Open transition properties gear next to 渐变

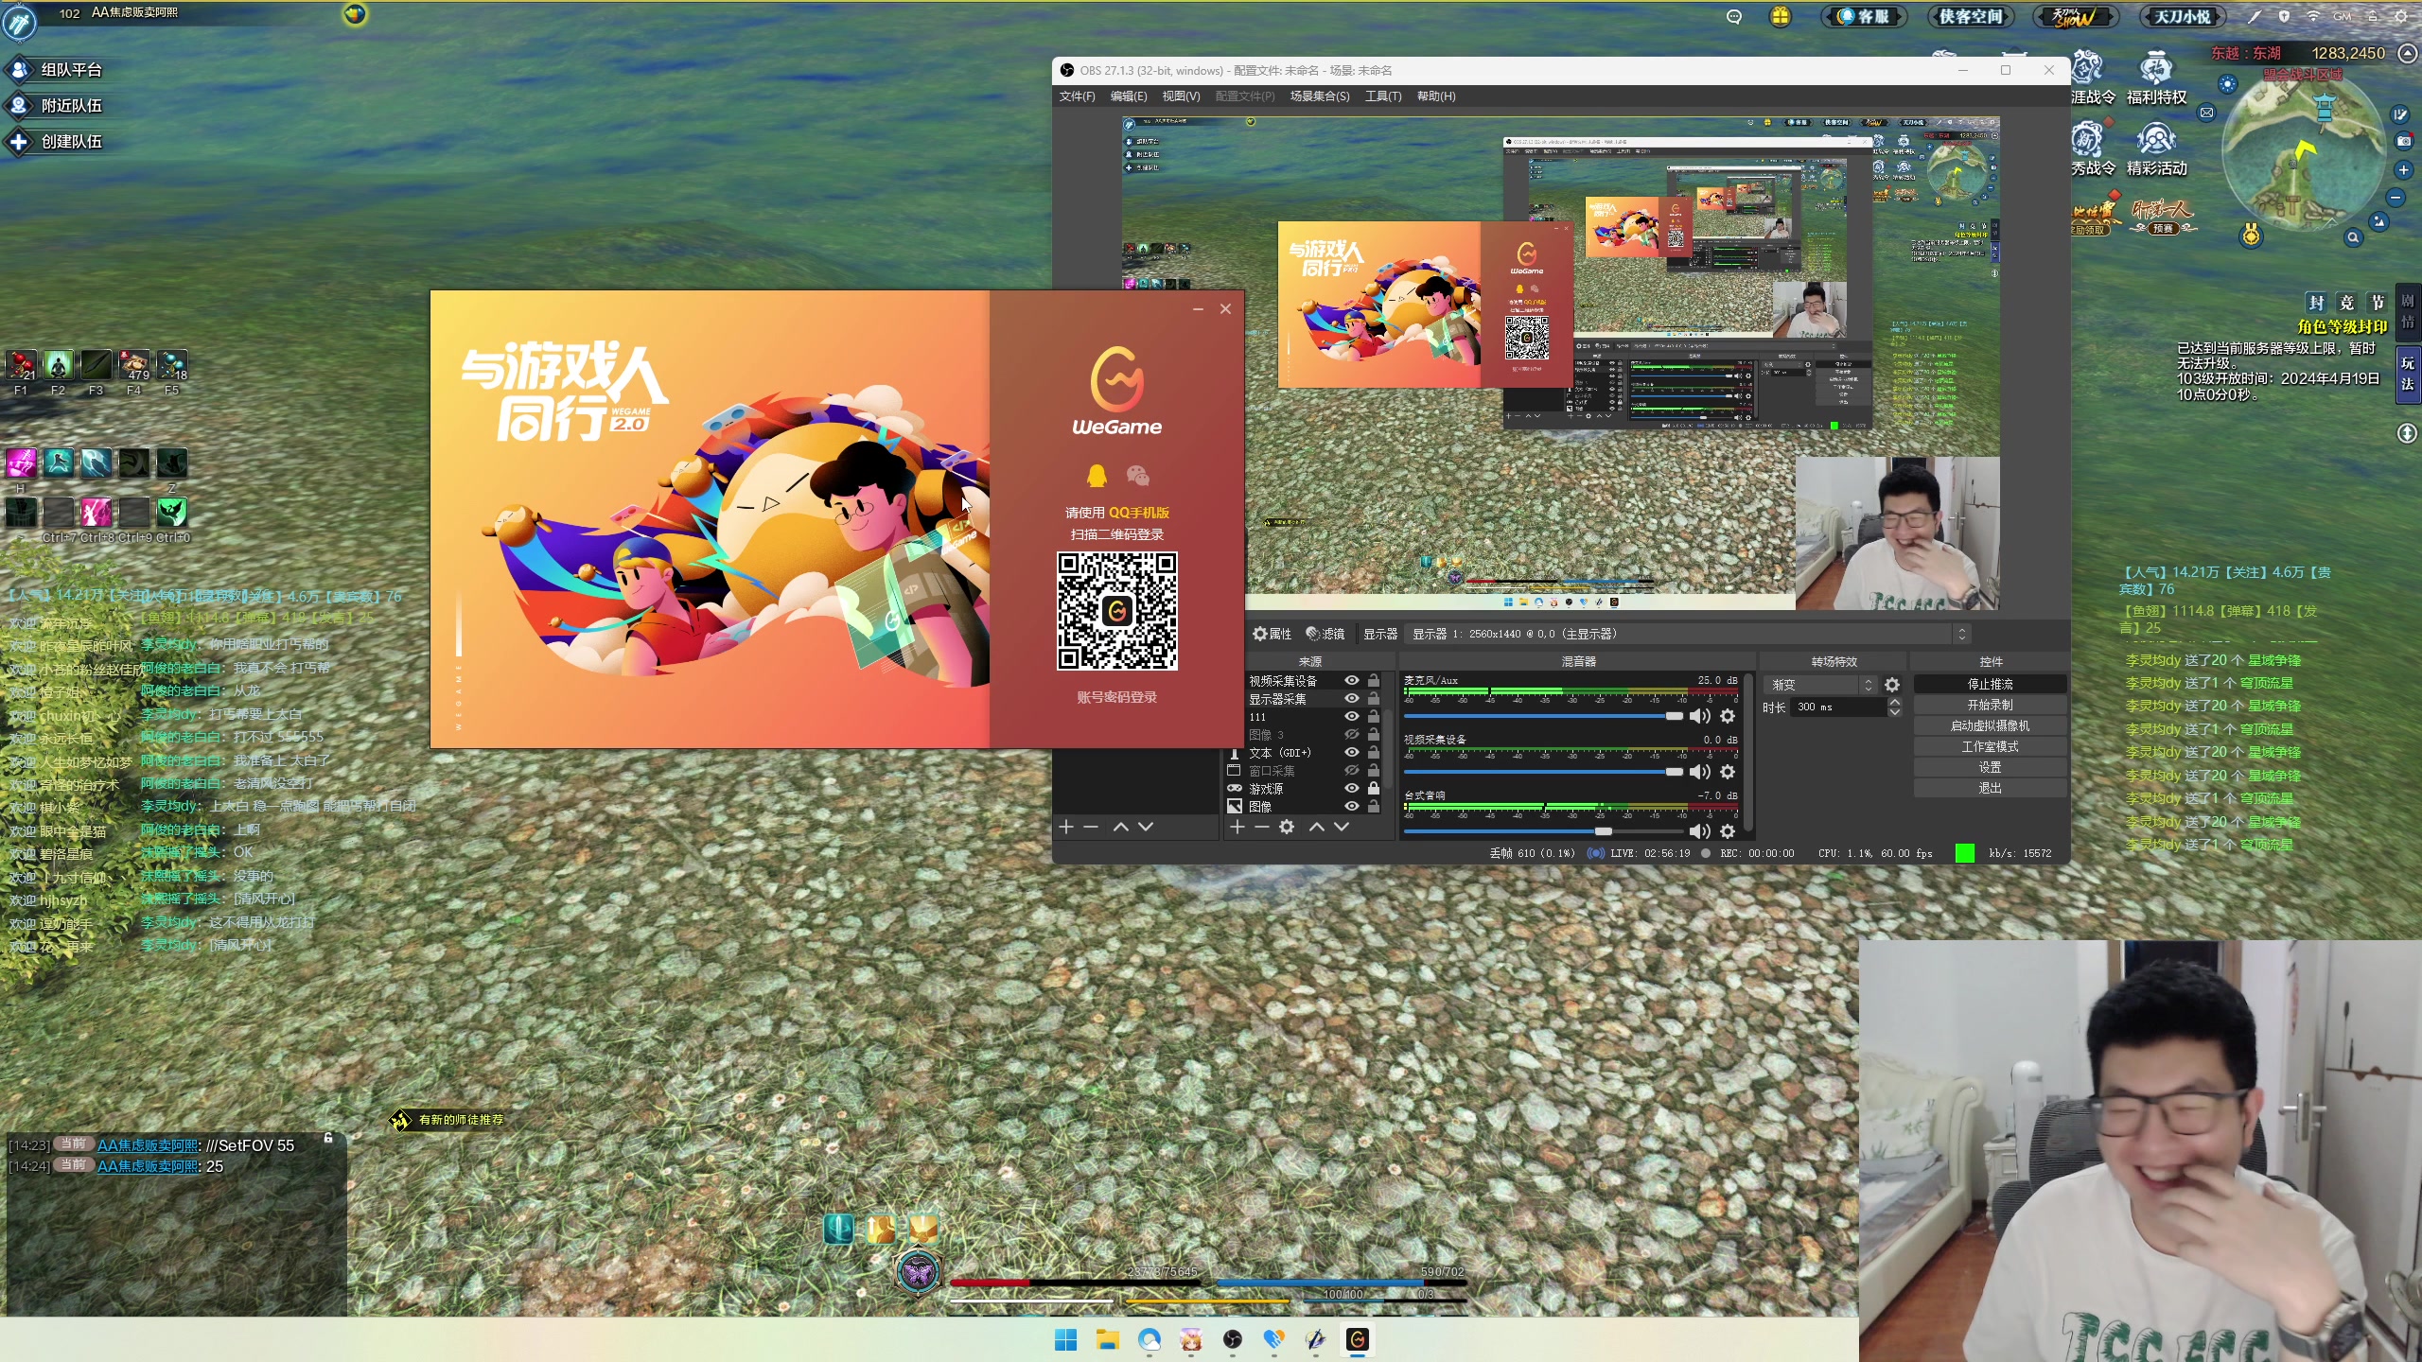(1892, 685)
